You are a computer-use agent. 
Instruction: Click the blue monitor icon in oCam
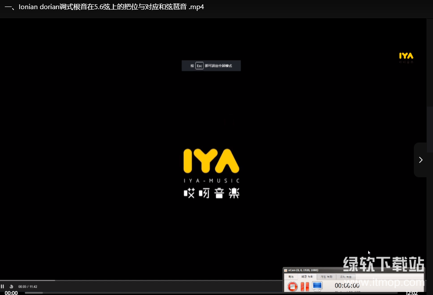pos(317,286)
